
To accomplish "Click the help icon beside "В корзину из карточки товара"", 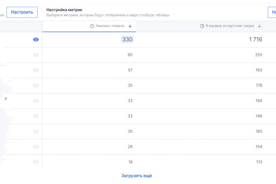I will coord(202,26).
